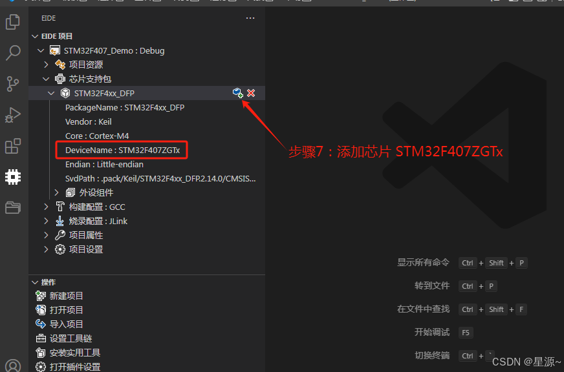The width and height of the screenshot is (564, 372).
Task: Expand the 项目设置 node
Action: pos(46,249)
